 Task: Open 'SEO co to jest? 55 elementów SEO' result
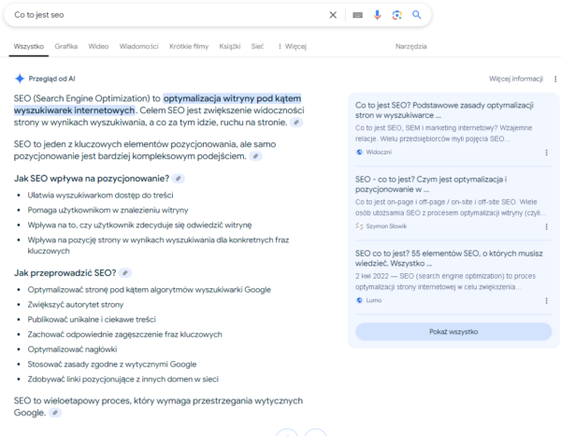[x=449, y=258]
